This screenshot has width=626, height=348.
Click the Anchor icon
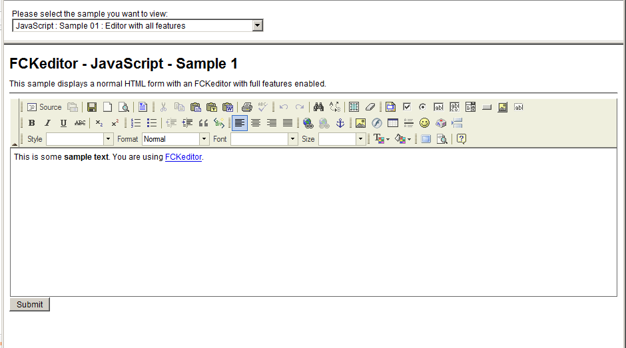[340, 123]
